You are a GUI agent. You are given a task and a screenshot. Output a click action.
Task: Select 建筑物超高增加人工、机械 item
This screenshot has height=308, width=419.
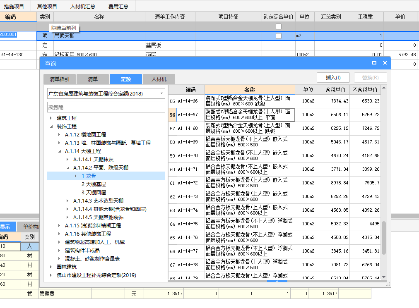[x=94, y=242]
